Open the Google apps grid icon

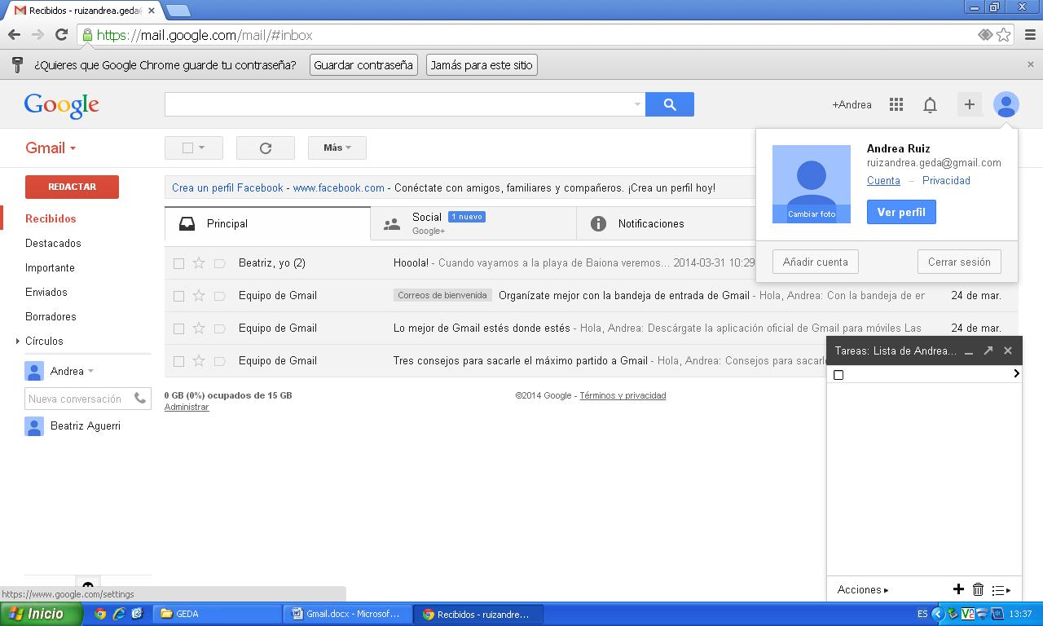point(896,104)
